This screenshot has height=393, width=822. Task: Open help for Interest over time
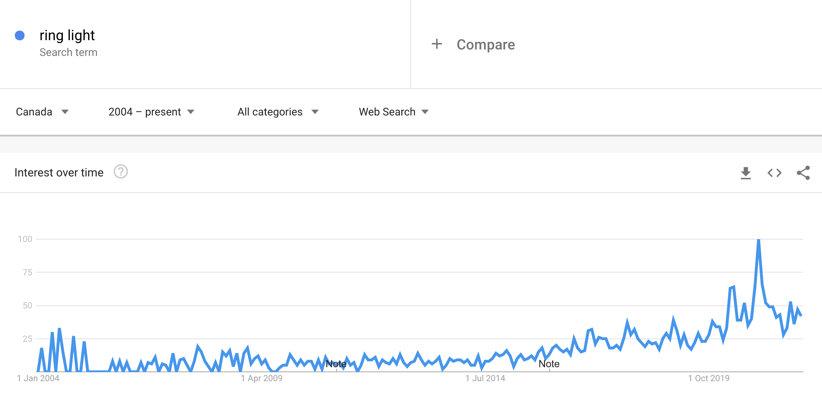(121, 172)
